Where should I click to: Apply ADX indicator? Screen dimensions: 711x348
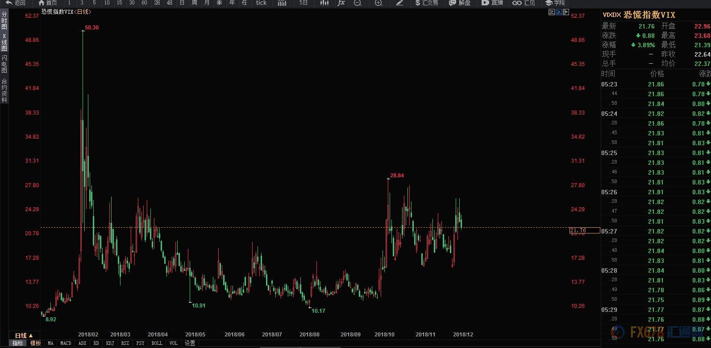pos(82,343)
